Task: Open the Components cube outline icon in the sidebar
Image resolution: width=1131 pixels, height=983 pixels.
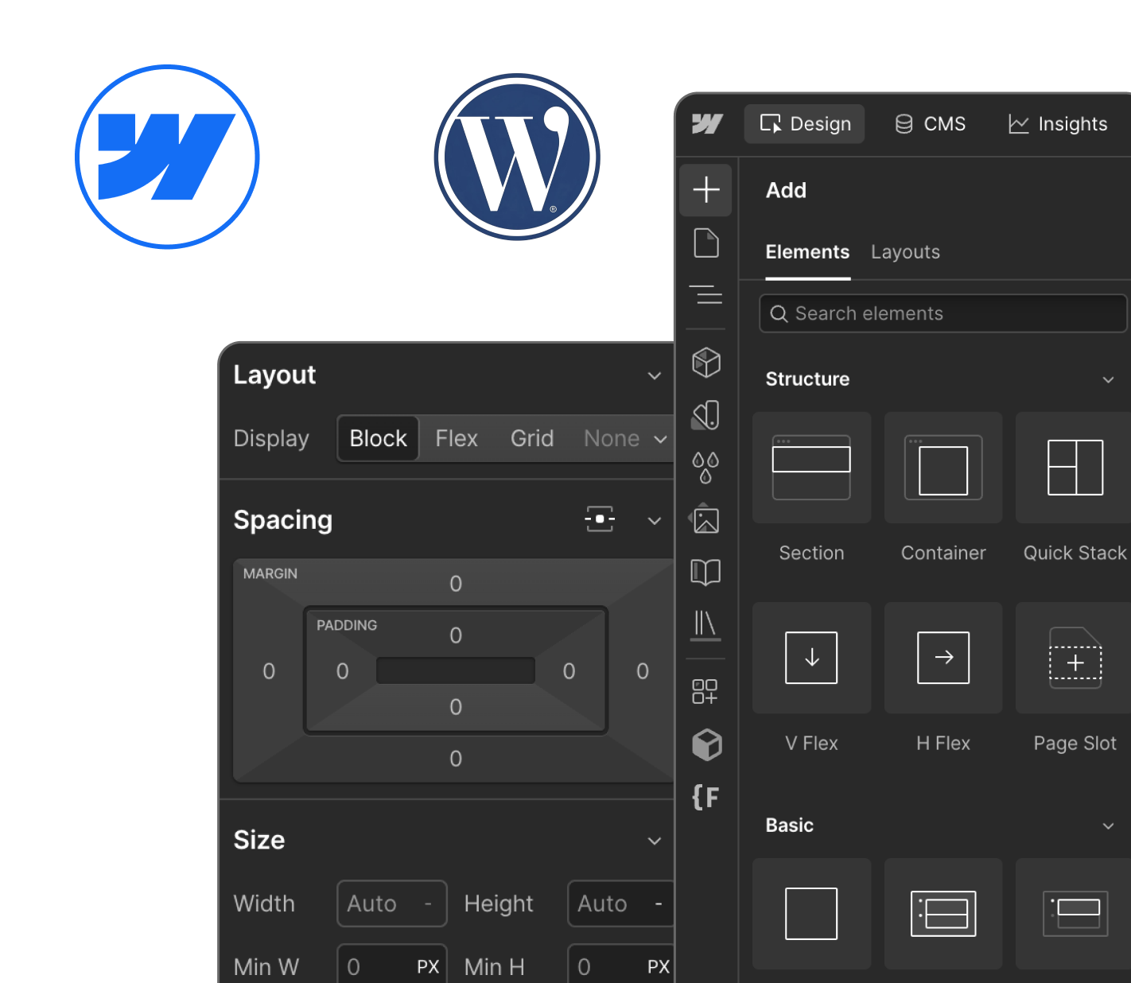Action: (706, 363)
